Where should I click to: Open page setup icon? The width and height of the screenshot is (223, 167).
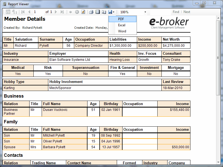point(104,12)
